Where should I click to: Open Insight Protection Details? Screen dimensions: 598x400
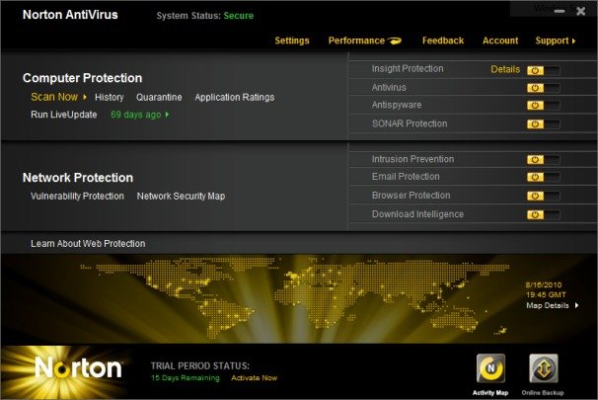click(505, 69)
